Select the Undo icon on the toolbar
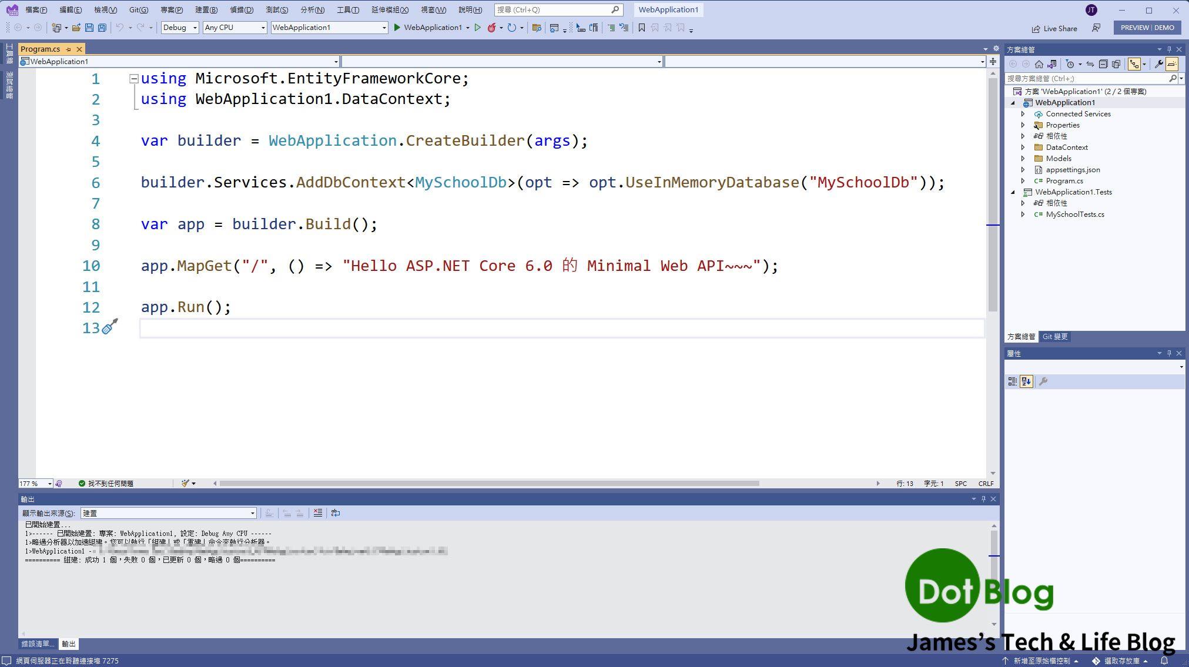1189x667 pixels. (x=119, y=28)
